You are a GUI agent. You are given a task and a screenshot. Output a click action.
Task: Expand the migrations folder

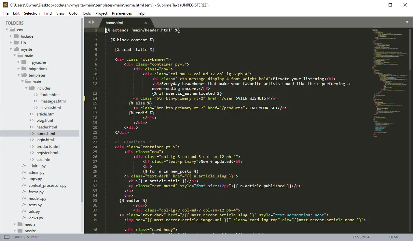[x=19, y=69]
